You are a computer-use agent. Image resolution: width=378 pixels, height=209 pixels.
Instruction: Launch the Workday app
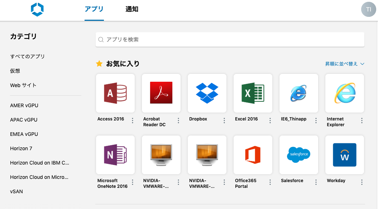(344, 154)
